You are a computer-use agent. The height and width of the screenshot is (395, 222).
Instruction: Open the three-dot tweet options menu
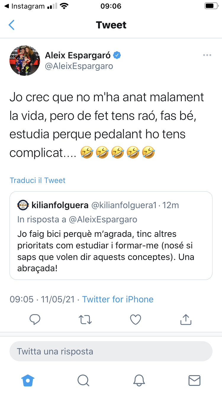207,55
